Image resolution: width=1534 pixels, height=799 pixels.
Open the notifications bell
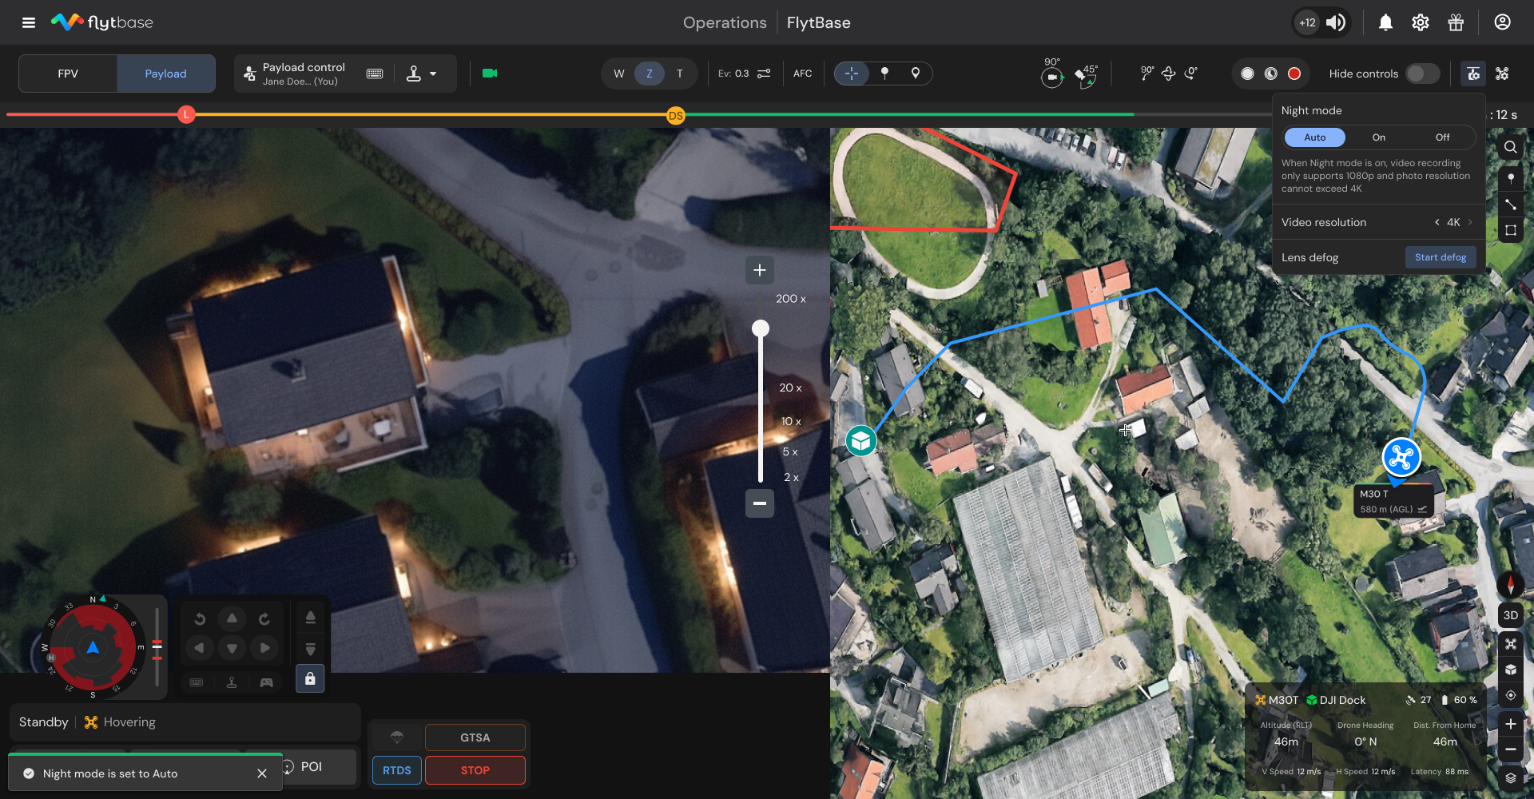pos(1385,22)
